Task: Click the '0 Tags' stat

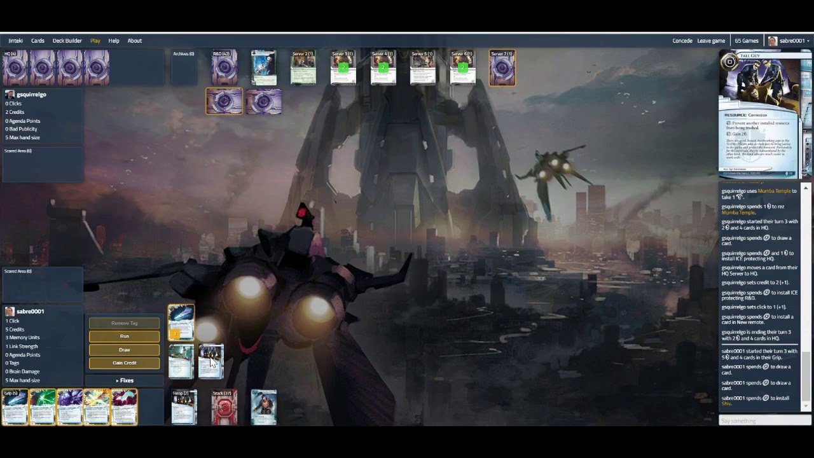Action: [x=13, y=363]
